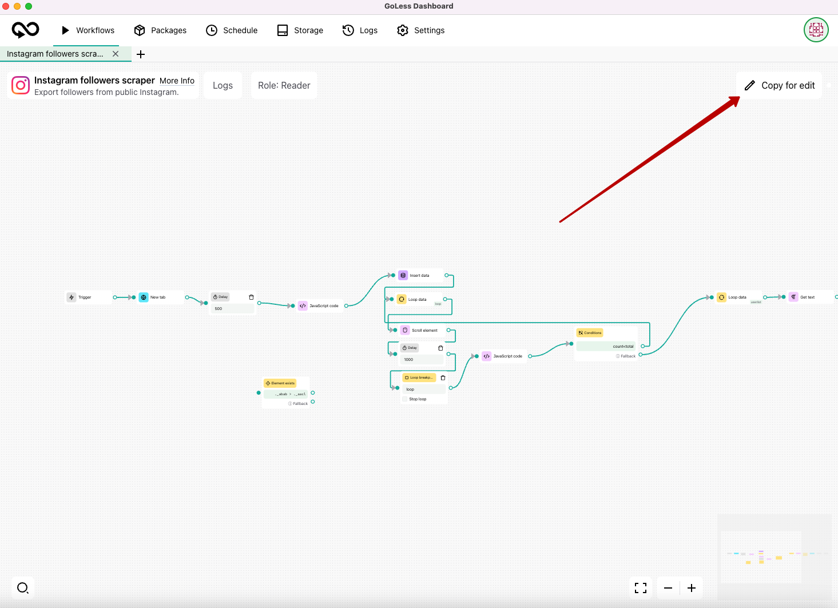Screen dimensions: 838x608
Task: Click the timer header of Delay 1000 node
Action: 410,348
